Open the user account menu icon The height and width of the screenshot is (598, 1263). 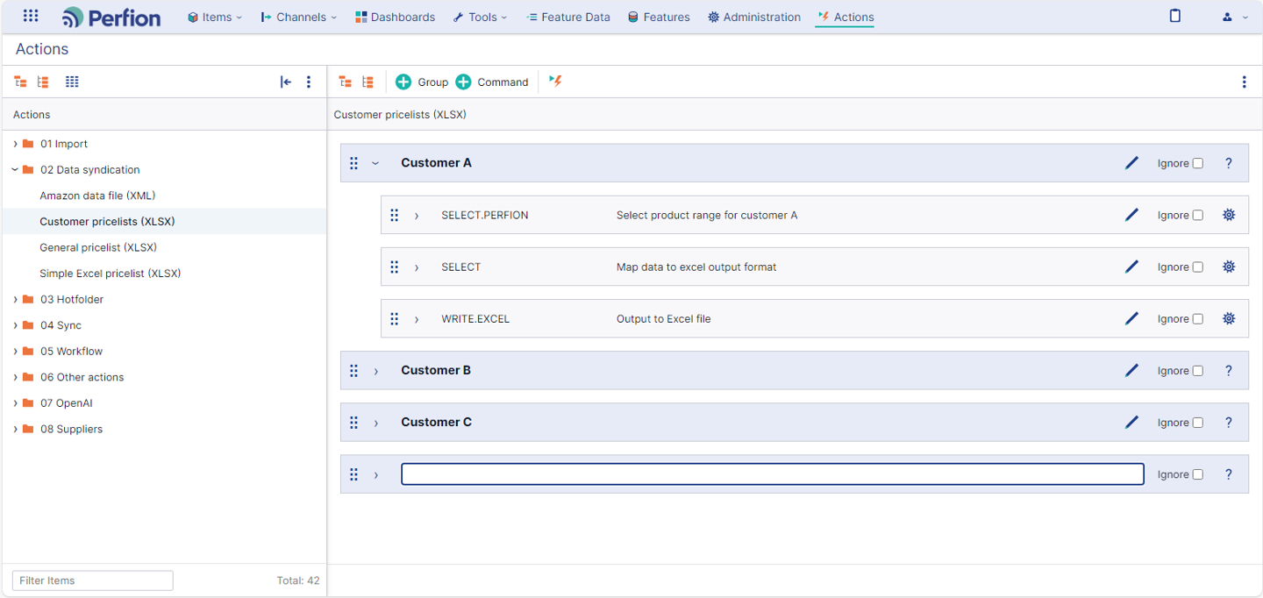(1227, 17)
